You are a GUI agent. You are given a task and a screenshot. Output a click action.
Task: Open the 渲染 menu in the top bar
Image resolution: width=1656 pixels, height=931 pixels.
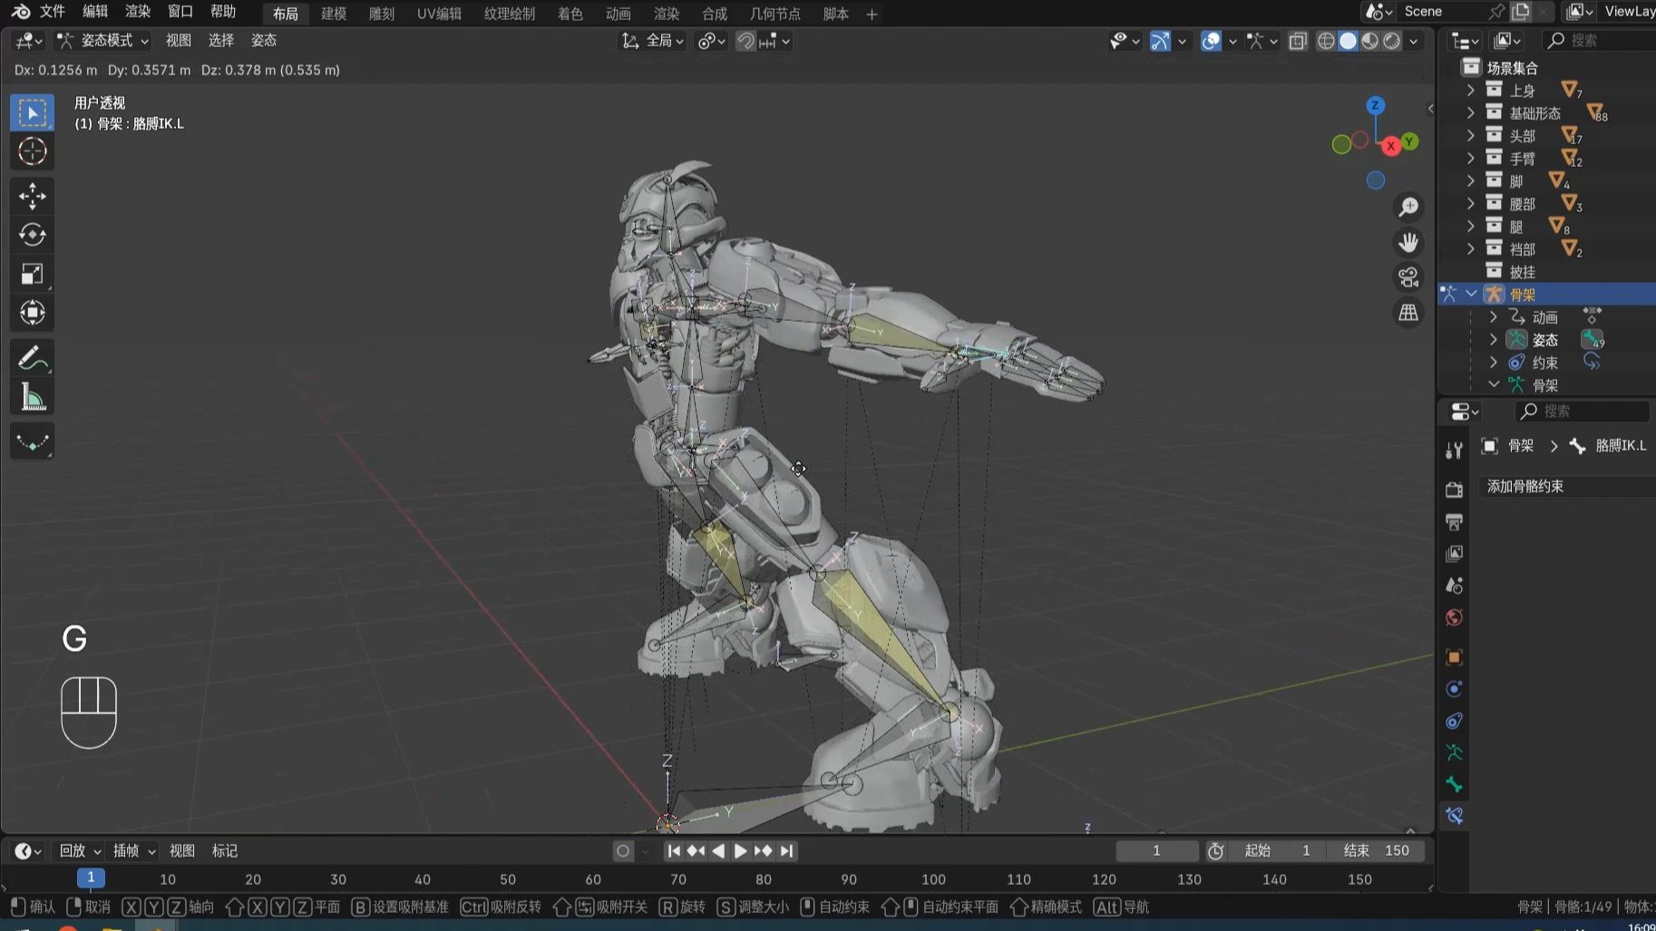tap(137, 13)
